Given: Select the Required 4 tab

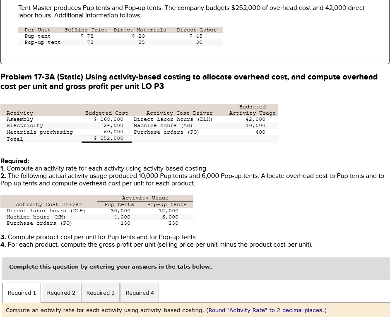Looking at the screenshot, I should click(x=140, y=293).
